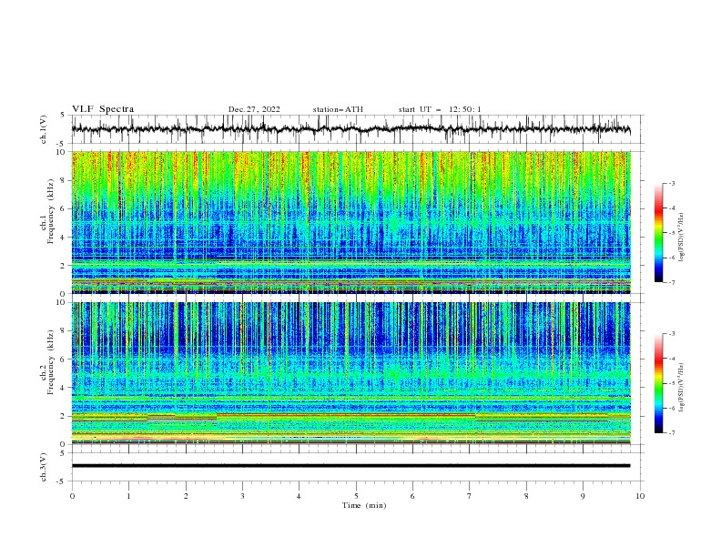
Task: Click the lower color scale bar beside ch.2
Action: coord(658,383)
